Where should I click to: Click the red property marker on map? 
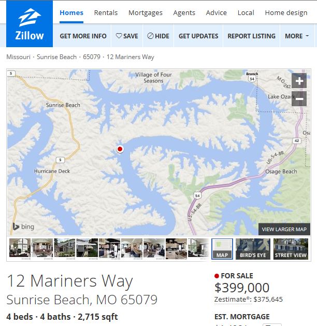click(x=120, y=149)
